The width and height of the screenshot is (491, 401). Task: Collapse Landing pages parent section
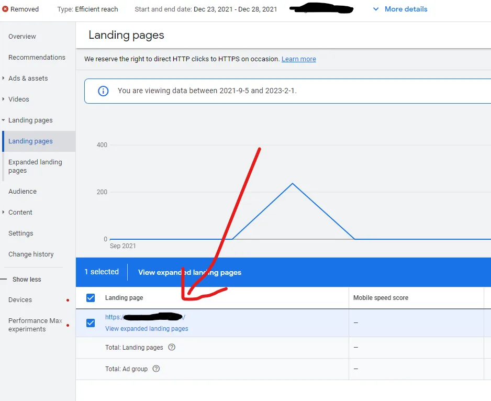point(3,120)
